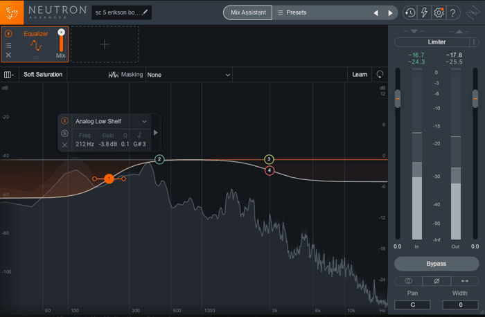Viewport: 485px width, 317px height.
Task: Select EQ node 3
Action: pyautogui.click(x=269, y=159)
